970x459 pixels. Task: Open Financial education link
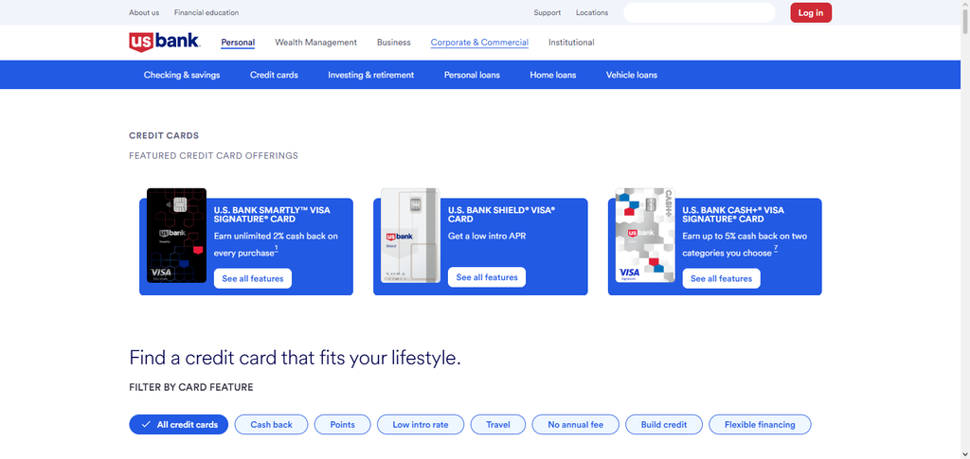(x=206, y=12)
